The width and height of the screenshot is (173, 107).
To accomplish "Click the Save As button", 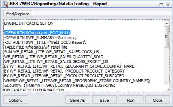I will point(78,100).
